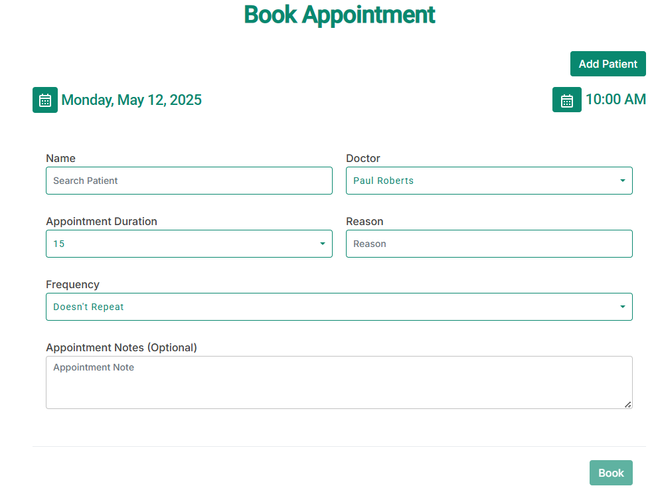Click the Appointment Duration label

pos(102,222)
